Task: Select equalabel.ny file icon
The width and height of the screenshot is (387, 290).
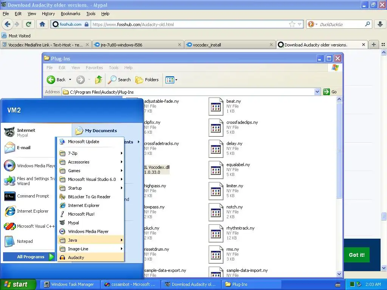Action: tap(216, 170)
